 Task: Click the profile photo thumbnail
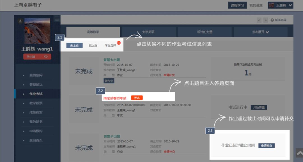(x=37, y=31)
